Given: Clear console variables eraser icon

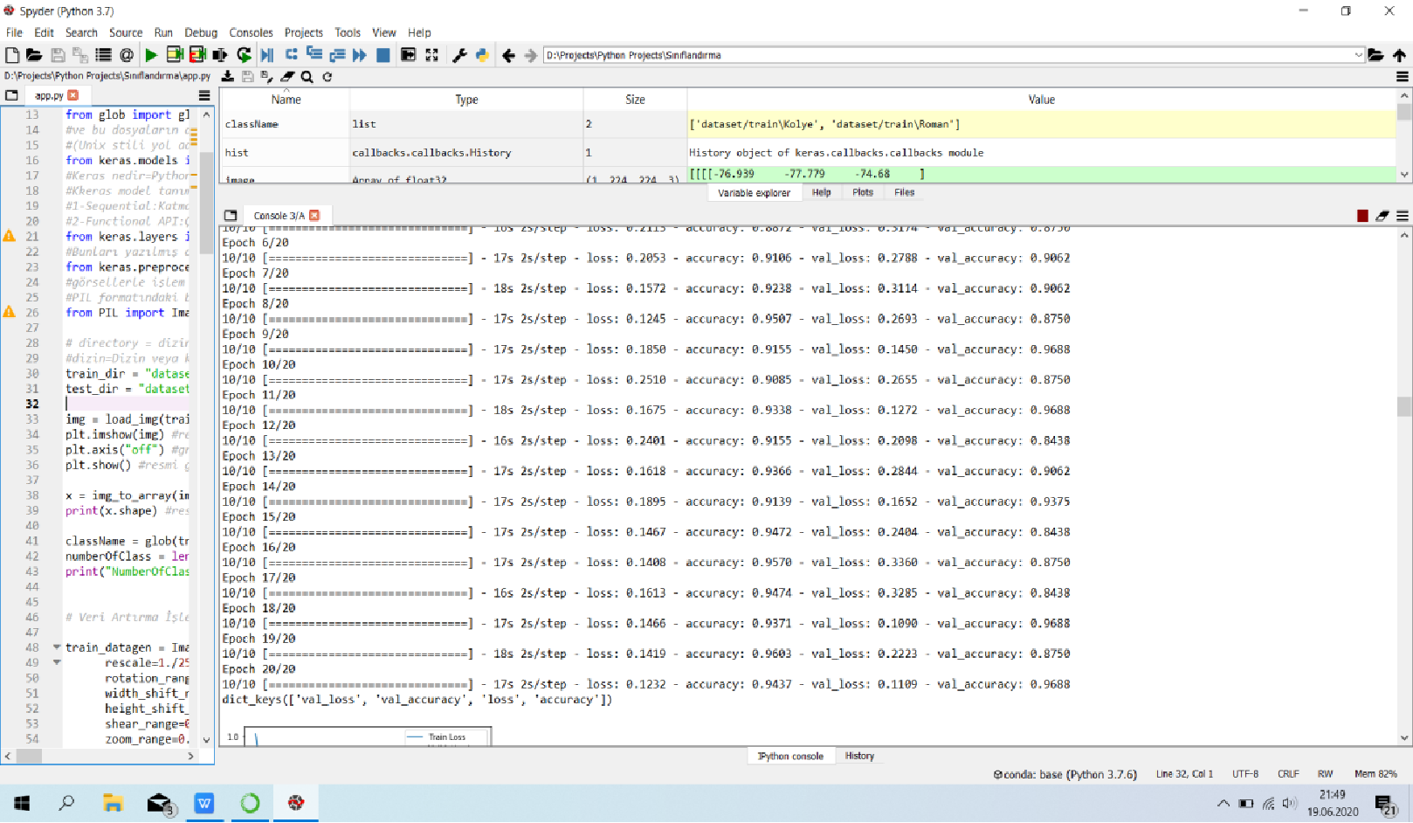Looking at the screenshot, I should tap(1382, 216).
